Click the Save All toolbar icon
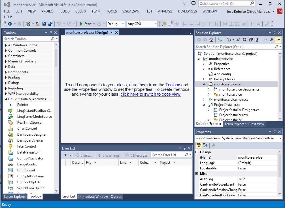Viewport: 285px width, 208px height. [50, 24]
